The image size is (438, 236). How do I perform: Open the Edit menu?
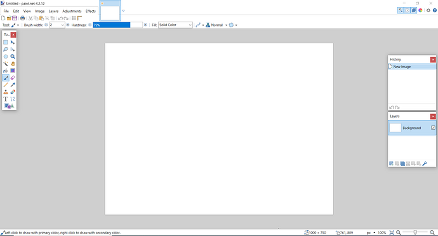17,11
